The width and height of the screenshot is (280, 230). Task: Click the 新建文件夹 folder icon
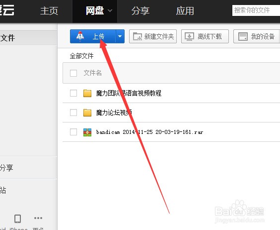click(x=138, y=36)
